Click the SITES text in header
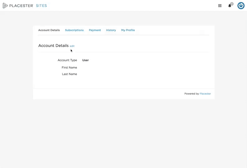 pos(41,6)
